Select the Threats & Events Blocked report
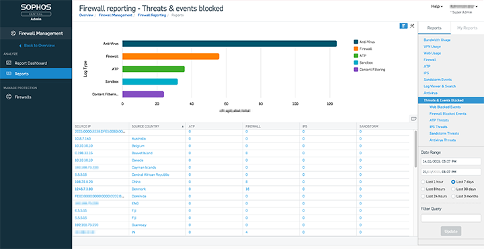Viewport: 484px width, 249px height. (451, 100)
